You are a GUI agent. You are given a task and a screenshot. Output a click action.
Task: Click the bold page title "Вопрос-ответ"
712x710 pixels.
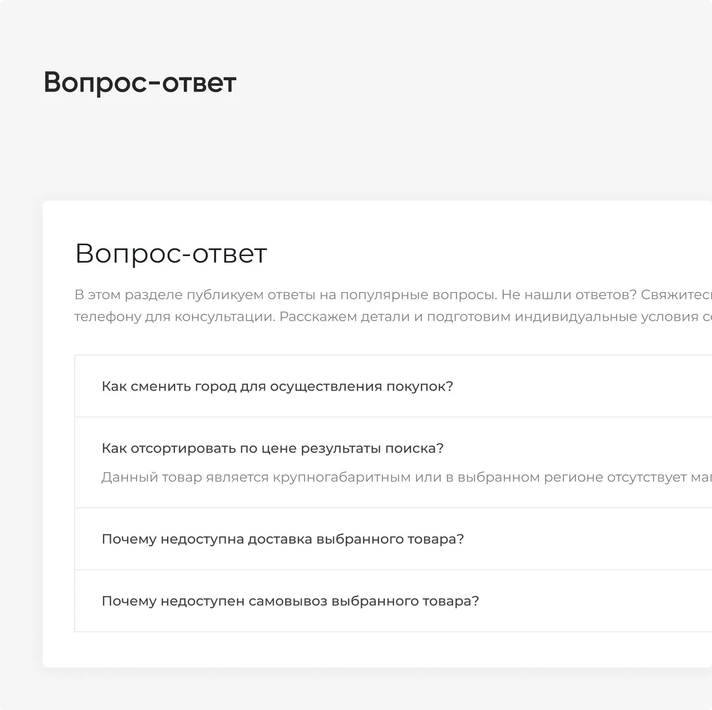(140, 83)
